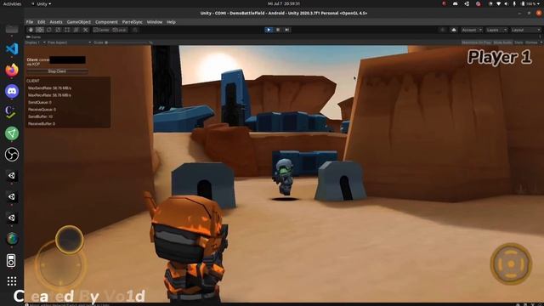This screenshot has height=306, width=544.
Task: Click the SendBuffer stat line
Action: point(40,116)
